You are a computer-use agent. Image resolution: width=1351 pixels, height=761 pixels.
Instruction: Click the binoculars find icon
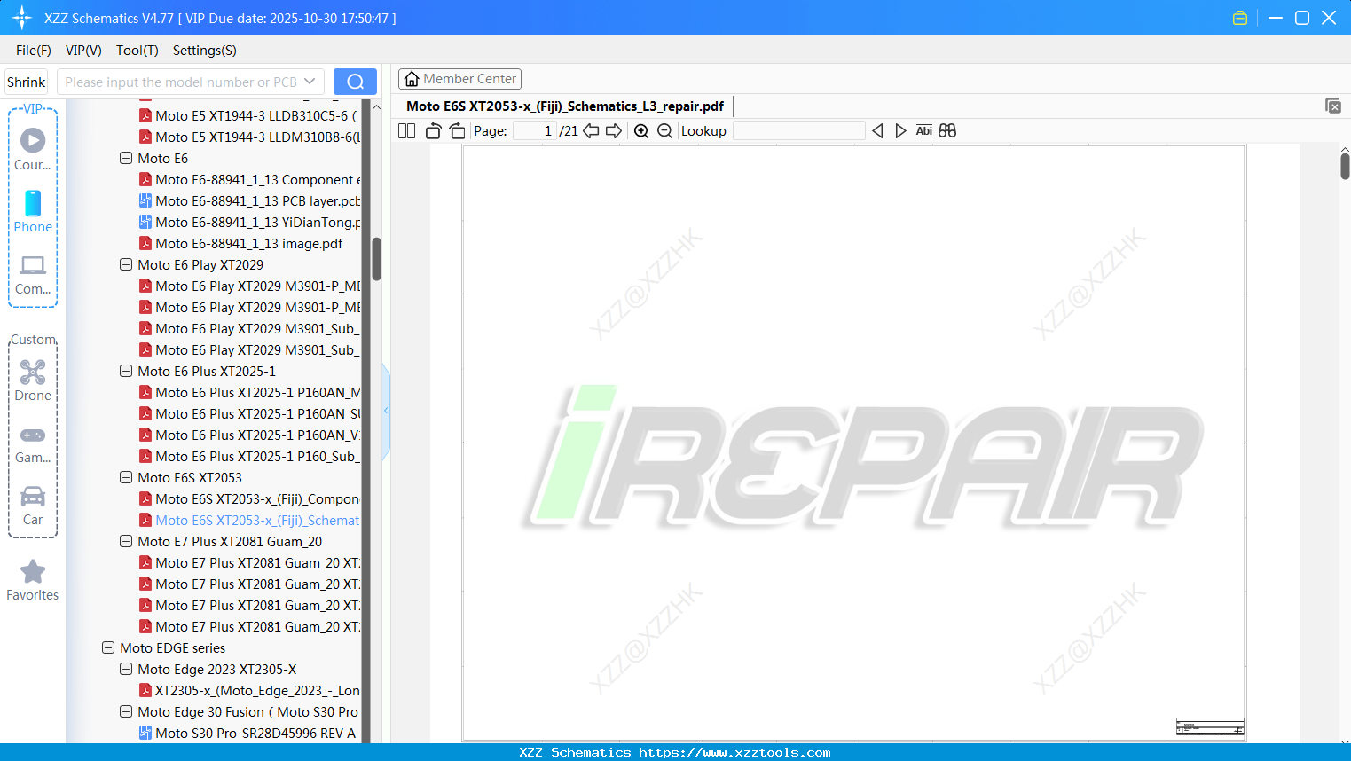point(947,131)
